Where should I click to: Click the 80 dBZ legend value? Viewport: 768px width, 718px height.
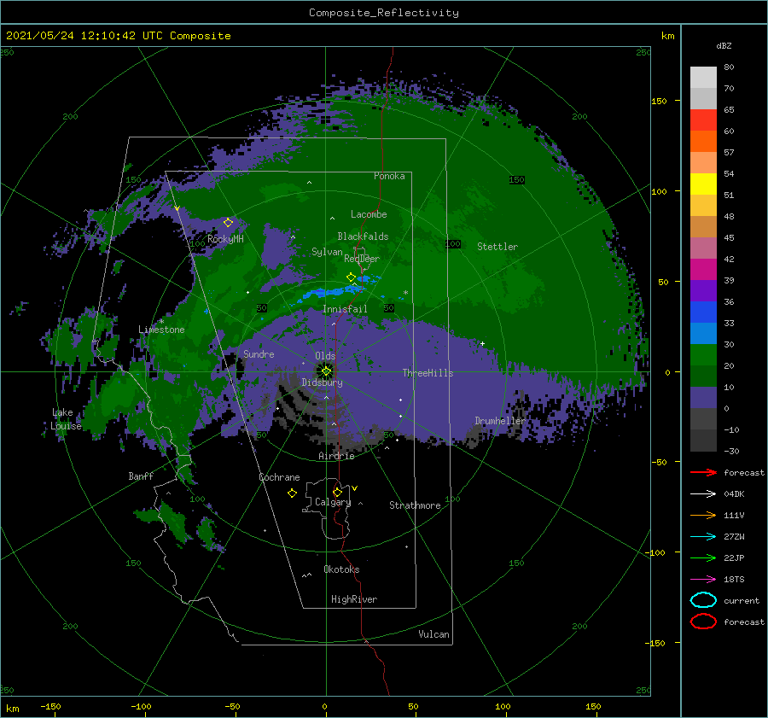(729, 67)
